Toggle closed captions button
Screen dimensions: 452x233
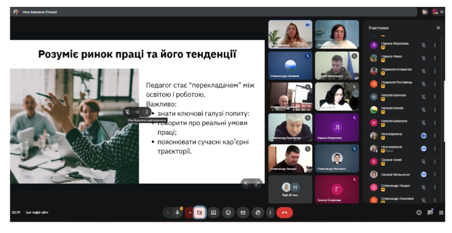click(243, 213)
